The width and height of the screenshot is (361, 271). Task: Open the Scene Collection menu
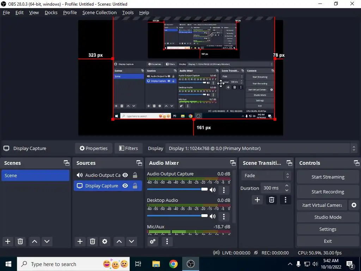coord(99,13)
